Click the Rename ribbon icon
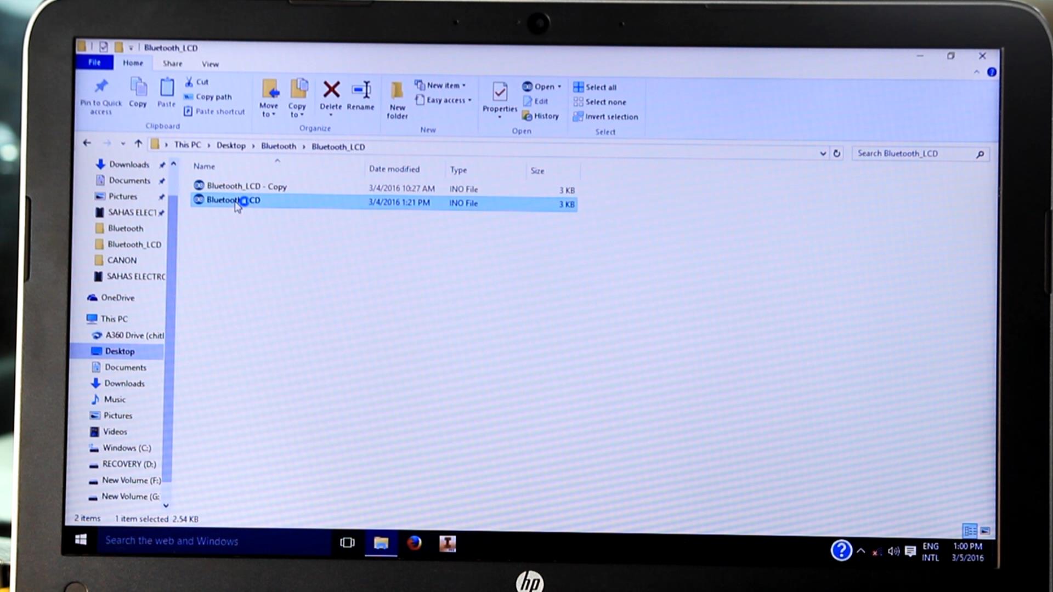This screenshot has height=592, width=1053. [361, 90]
